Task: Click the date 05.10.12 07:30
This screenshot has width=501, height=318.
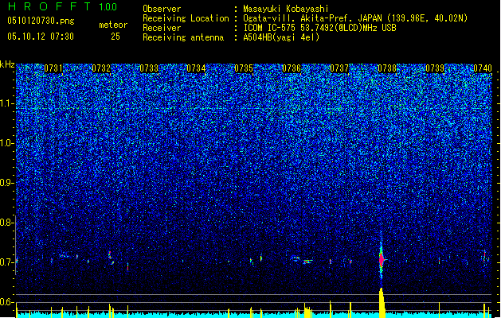Action: (41, 37)
